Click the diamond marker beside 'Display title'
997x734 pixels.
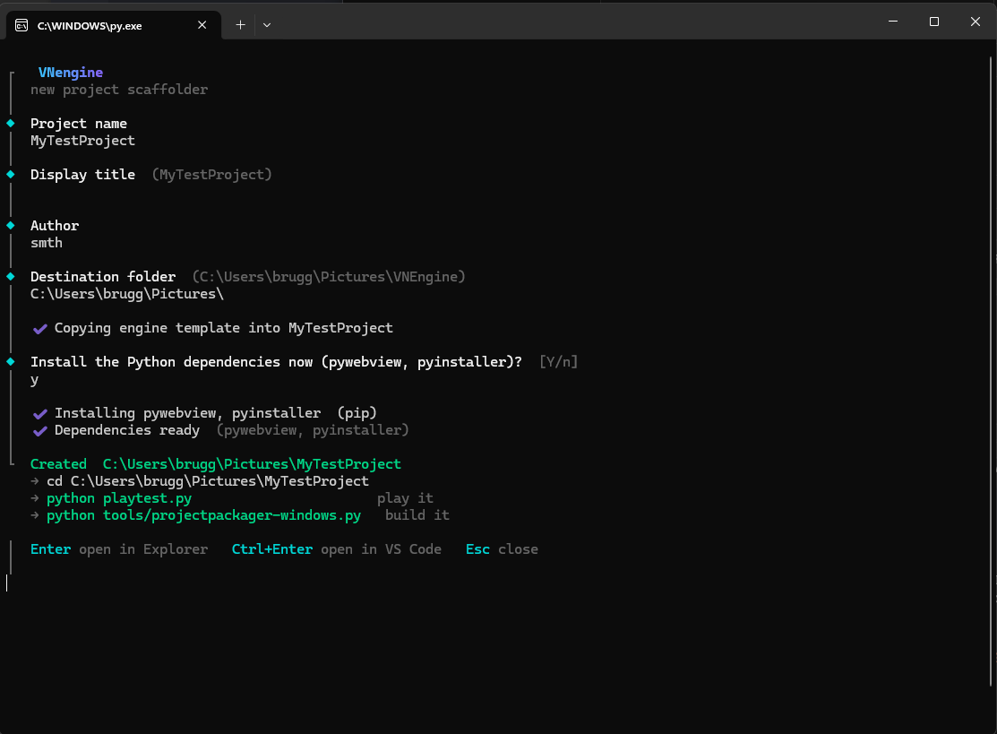click(11, 174)
